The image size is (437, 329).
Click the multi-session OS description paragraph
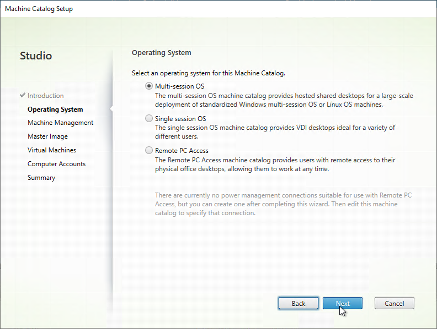[x=284, y=100]
